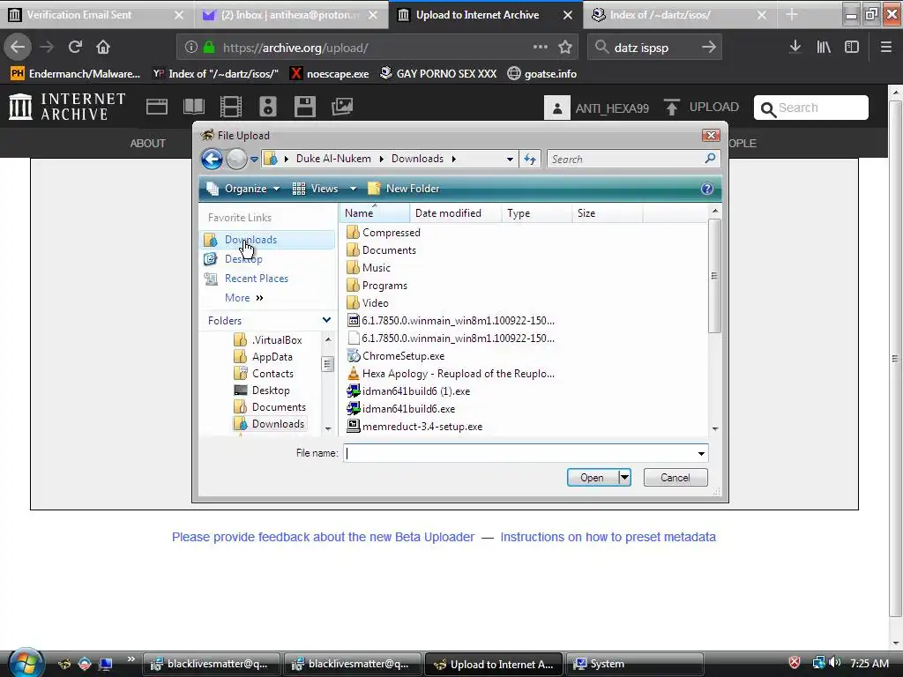Click New Folder in the dialog toolbar
Viewport: 903px width, 677px height.
(404, 189)
